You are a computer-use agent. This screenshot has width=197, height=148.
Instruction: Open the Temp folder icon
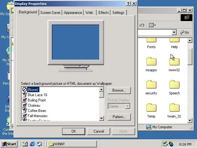(151, 108)
